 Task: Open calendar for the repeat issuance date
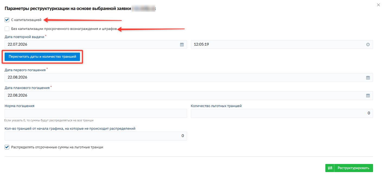click(x=182, y=44)
